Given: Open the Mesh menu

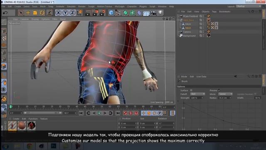Looking at the screenshot, I should 43,7.
